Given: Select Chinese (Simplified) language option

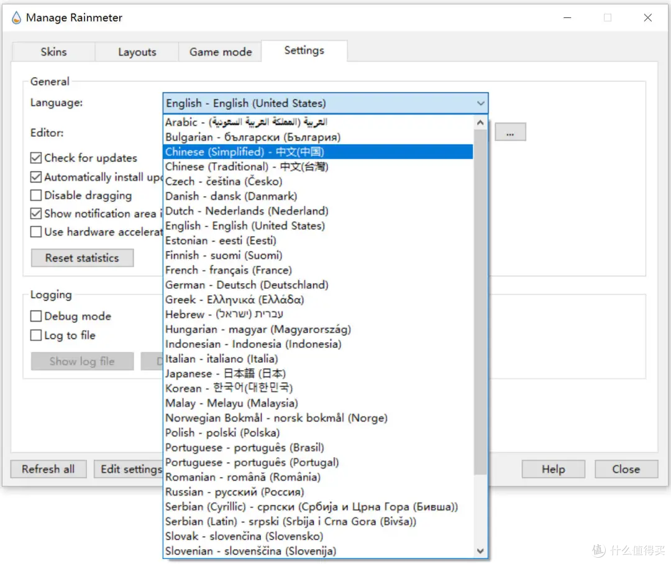Looking at the screenshot, I should (x=318, y=152).
